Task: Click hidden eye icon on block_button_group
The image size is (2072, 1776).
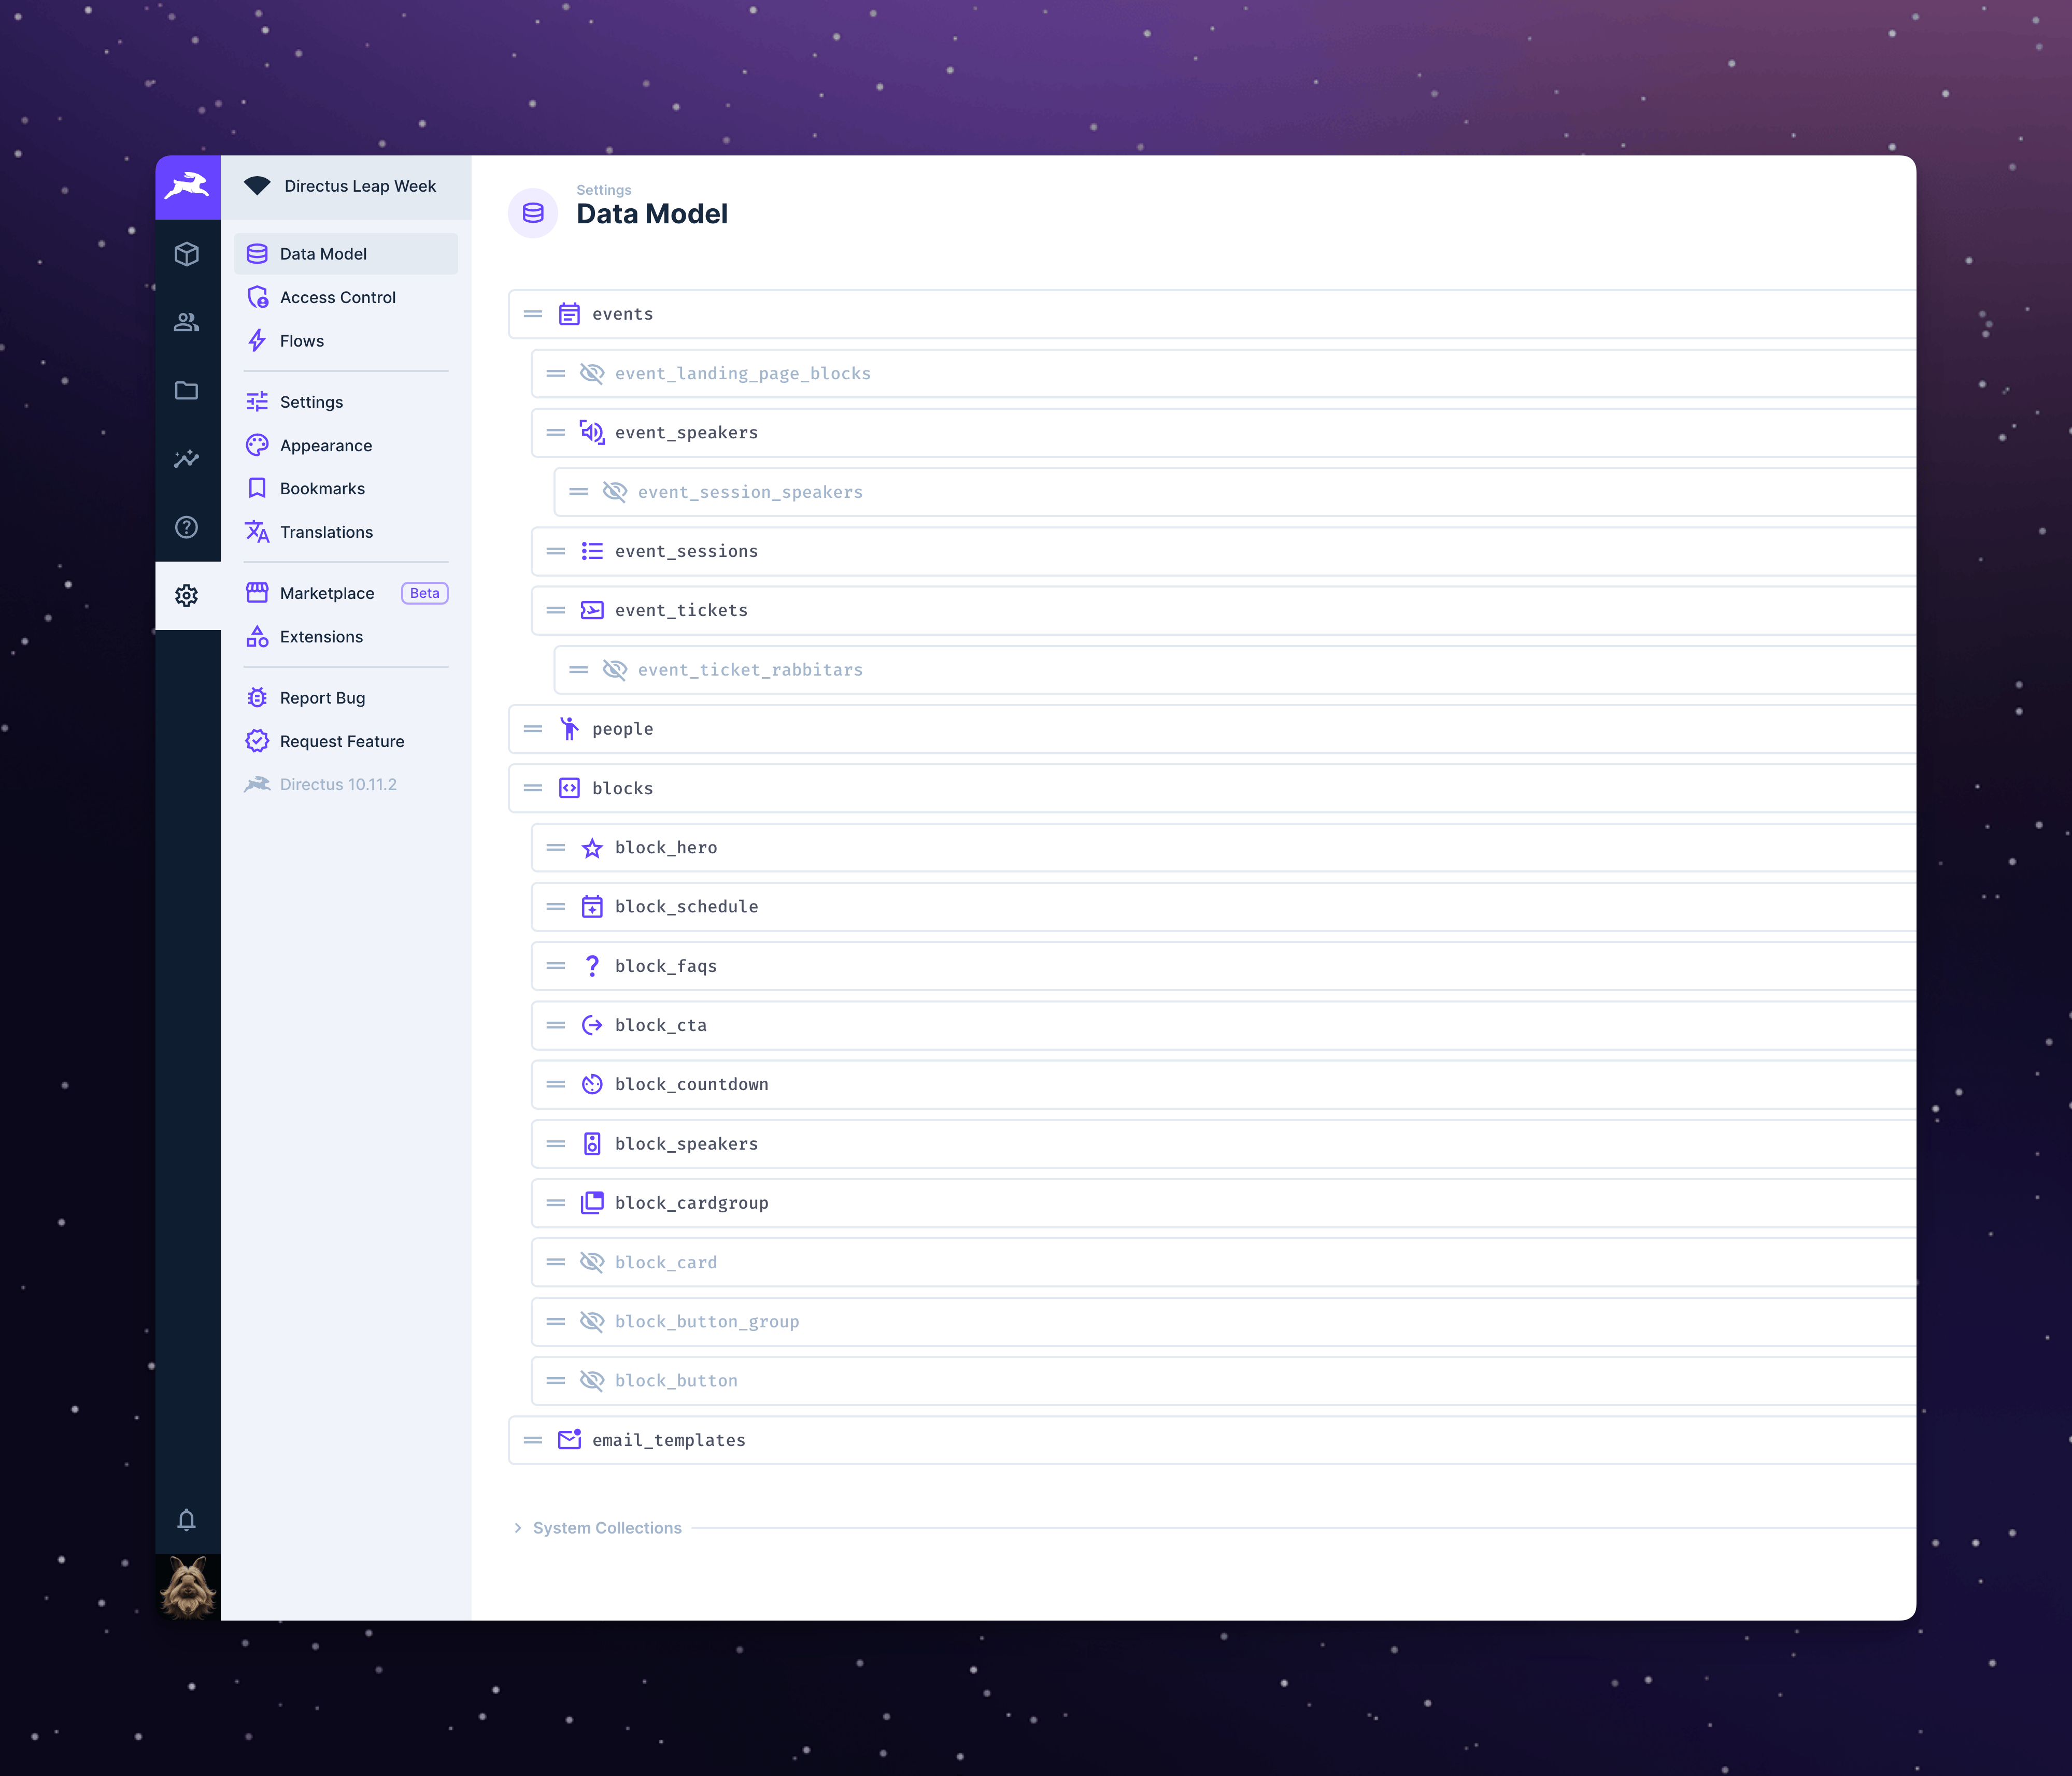Action: click(x=592, y=1321)
